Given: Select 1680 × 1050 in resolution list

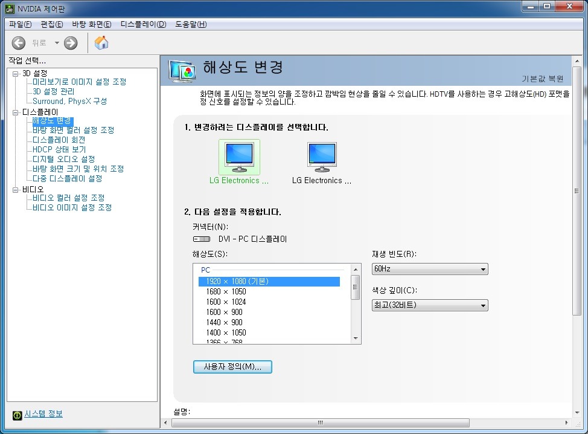Looking at the screenshot, I should pos(226,291).
